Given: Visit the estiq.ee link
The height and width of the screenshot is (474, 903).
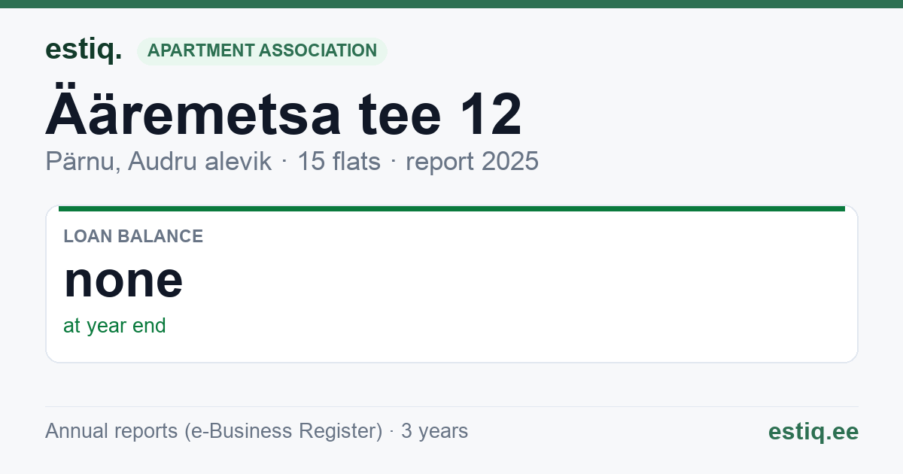Looking at the screenshot, I should pos(813,431).
